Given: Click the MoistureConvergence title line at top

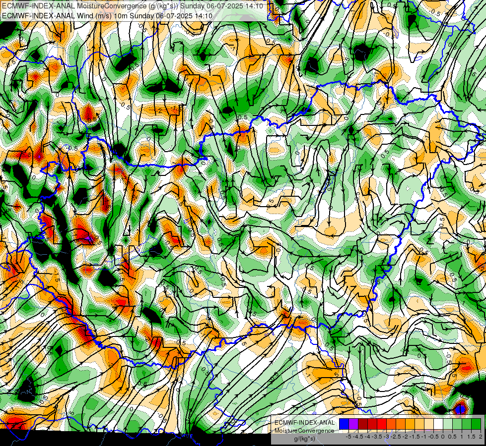Looking at the screenshot, I should 133,6.
